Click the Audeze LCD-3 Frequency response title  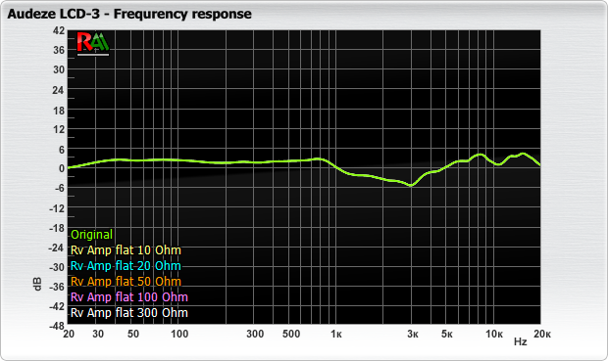pyautogui.click(x=129, y=14)
